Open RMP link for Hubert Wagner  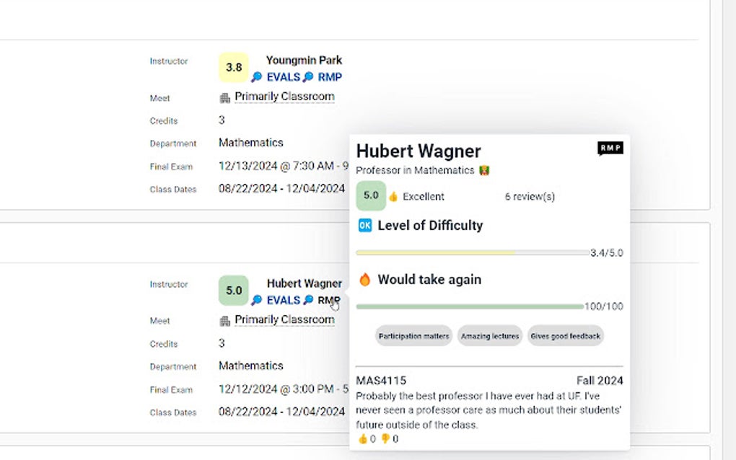329,300
